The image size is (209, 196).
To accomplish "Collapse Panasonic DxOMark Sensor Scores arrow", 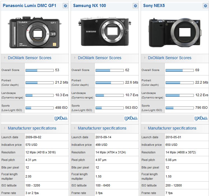I will (x=5, y=58).
